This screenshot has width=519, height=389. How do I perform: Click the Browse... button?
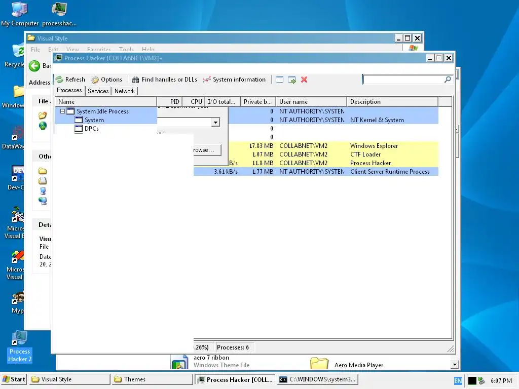[207, 150]
